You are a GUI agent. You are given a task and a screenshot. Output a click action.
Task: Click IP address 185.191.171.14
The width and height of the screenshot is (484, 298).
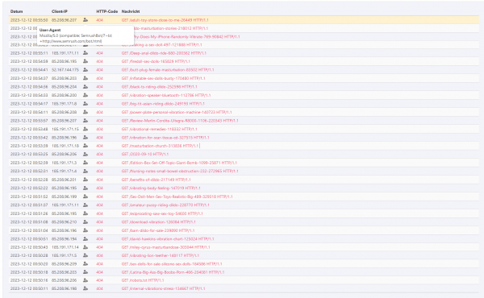65,246
